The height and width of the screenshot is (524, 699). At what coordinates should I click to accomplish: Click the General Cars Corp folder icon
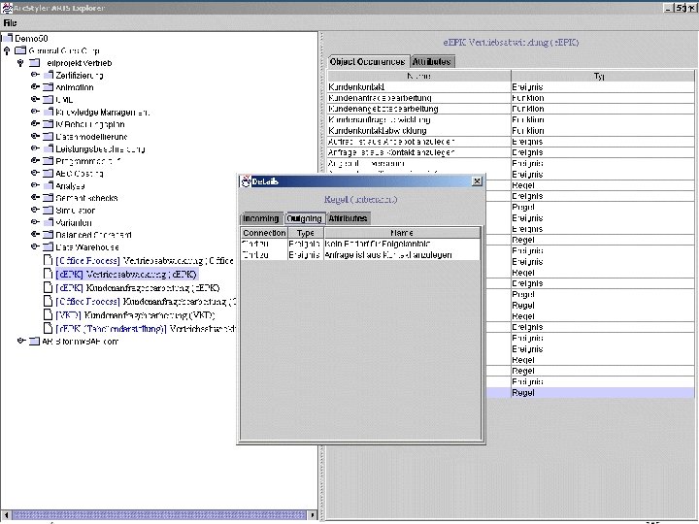point(20,50)
